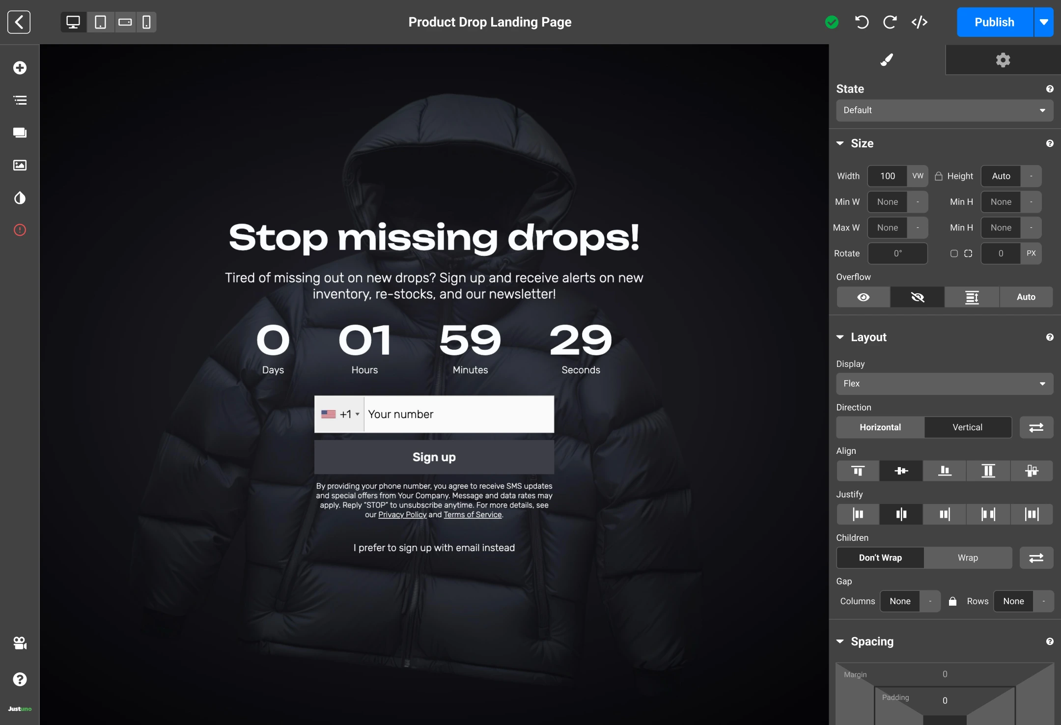Screen dimensions: 1061x725
Task: Open the layers list icon in sidebar
Action: click(20, 100)
